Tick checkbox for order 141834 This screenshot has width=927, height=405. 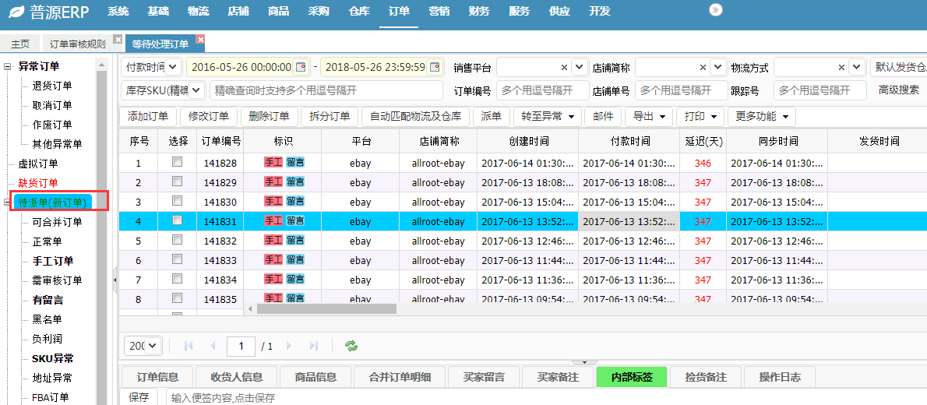point(177,279)
